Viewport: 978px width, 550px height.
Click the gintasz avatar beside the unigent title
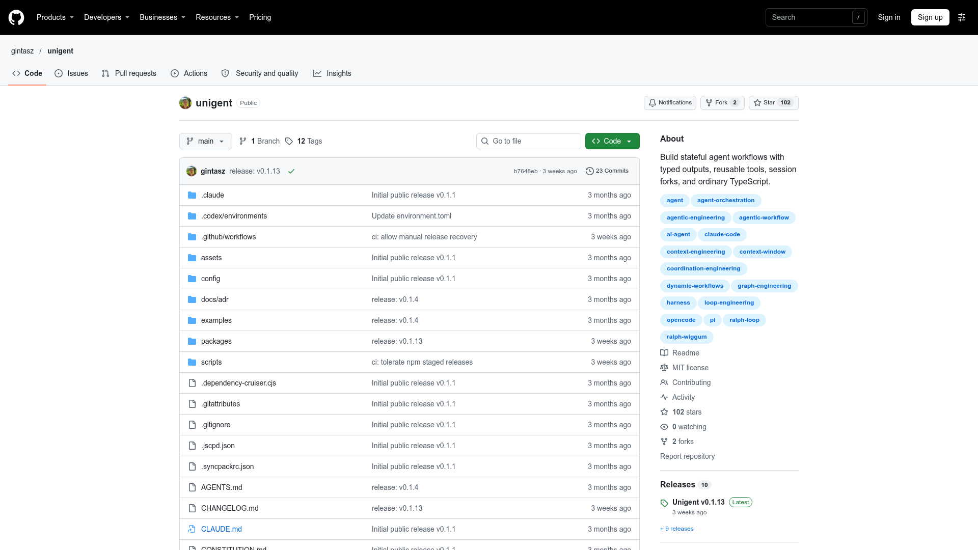pos(185,103)
